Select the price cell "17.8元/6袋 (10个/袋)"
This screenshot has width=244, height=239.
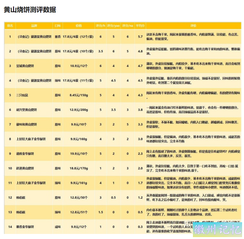78,51
